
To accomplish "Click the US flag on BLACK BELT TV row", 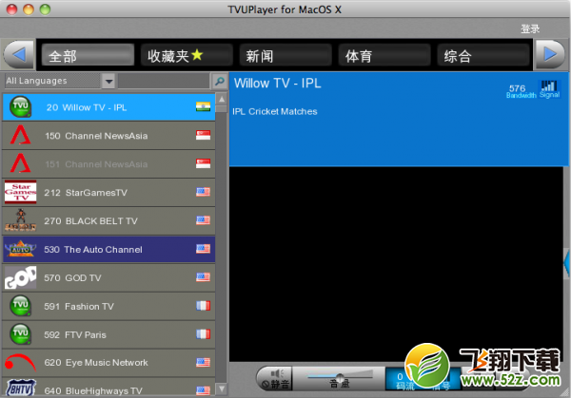I will tap(204, 220).
